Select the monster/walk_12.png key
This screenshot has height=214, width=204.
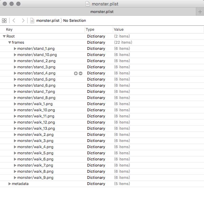click(36, 123)
